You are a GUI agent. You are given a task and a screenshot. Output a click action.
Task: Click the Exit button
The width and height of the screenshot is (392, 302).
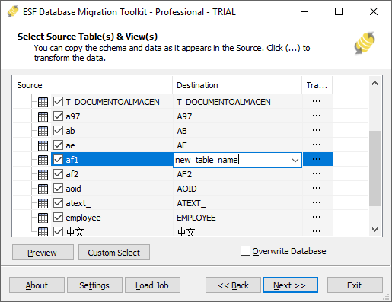355,285
